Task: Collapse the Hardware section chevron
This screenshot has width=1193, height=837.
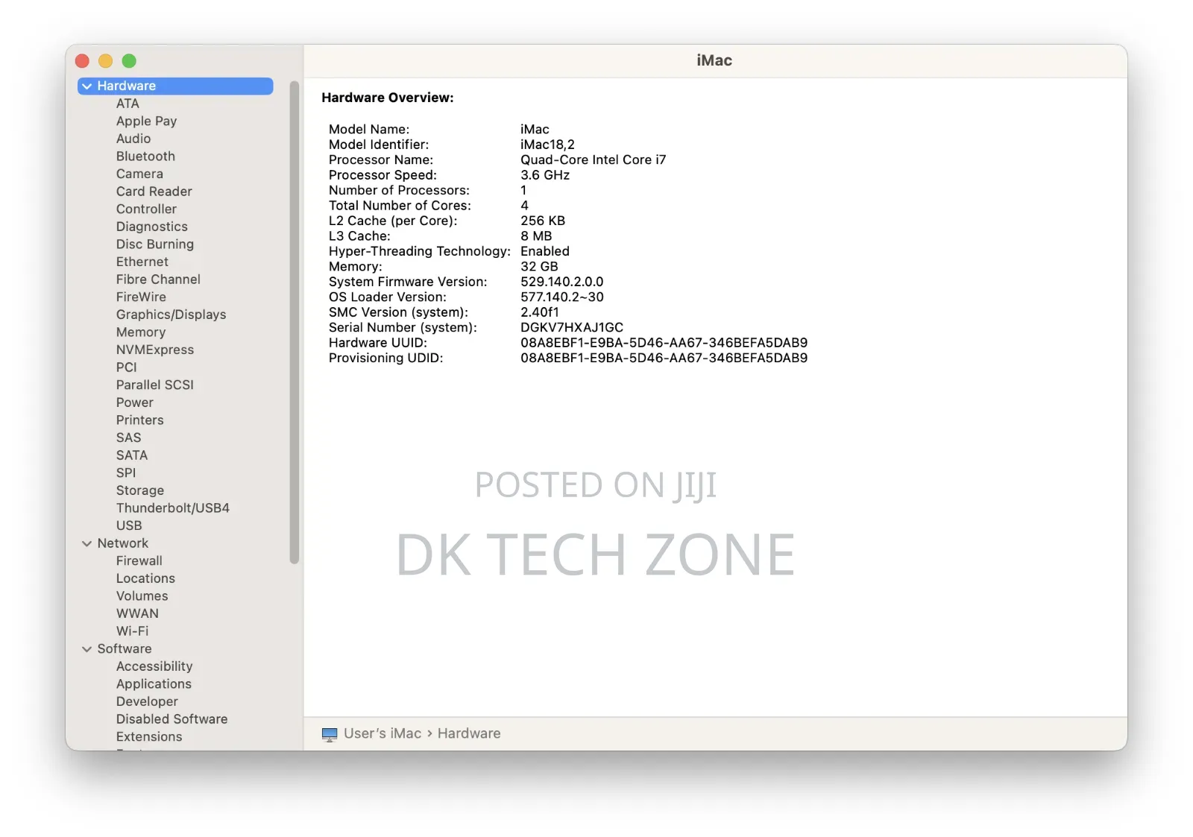Action: [x=87, y=86]
